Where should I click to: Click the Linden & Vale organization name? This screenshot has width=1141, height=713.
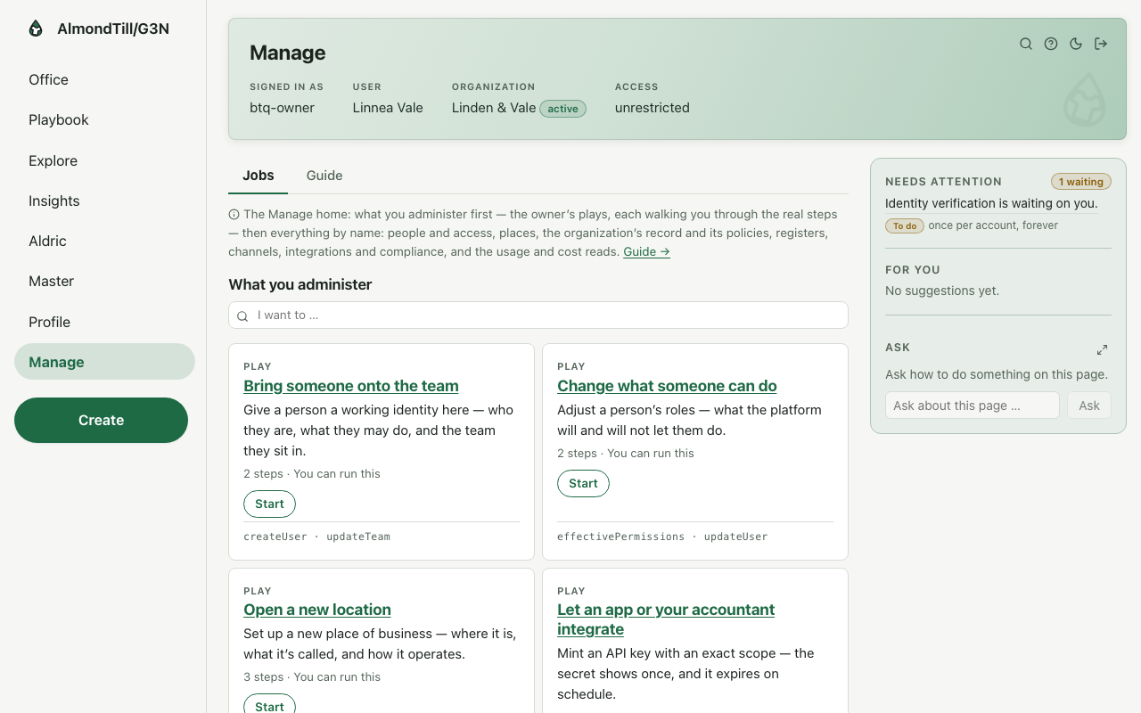pyautogui.click(x=494, y=108)
